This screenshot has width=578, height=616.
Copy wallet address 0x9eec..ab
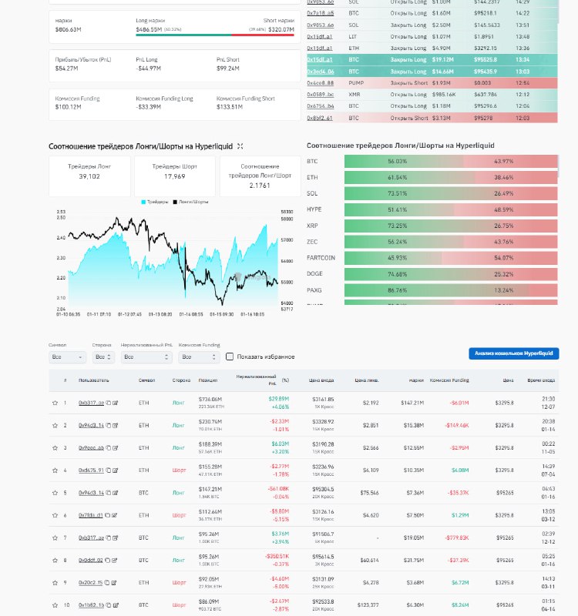pyautogui.click(x=108, y=447)
